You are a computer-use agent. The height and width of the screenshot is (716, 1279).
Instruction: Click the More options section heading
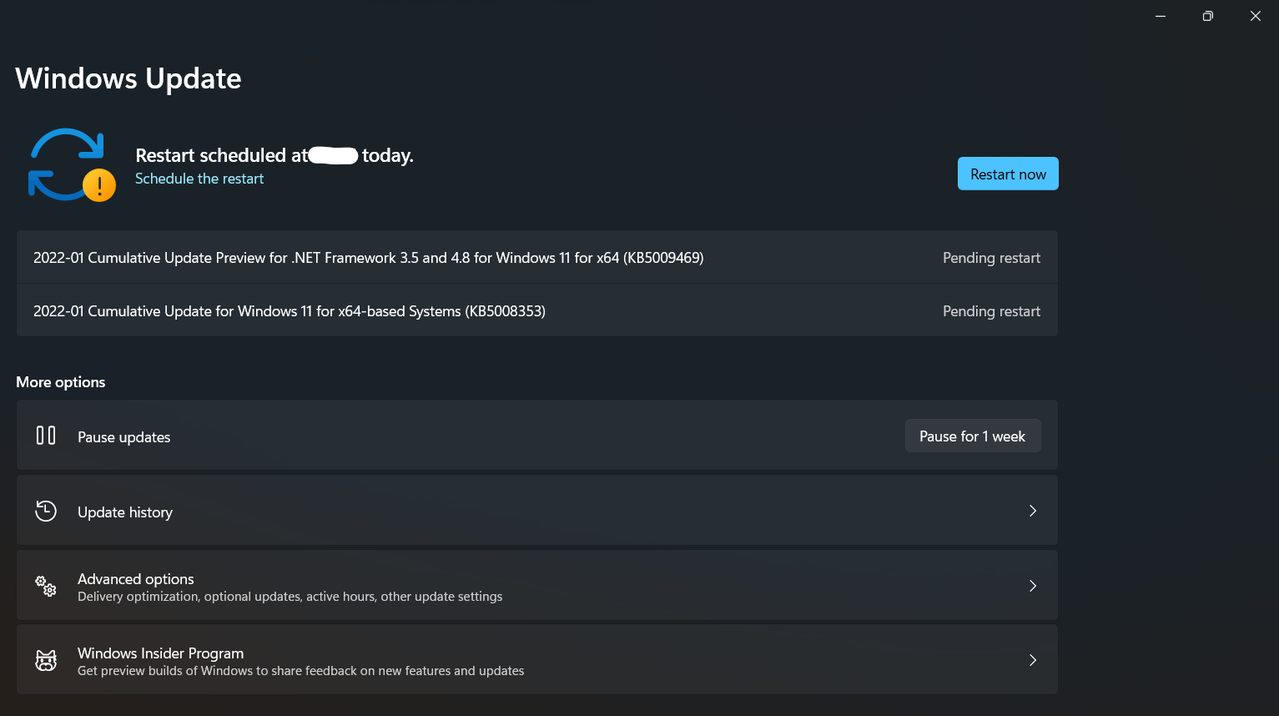click(x=61, y=382)
